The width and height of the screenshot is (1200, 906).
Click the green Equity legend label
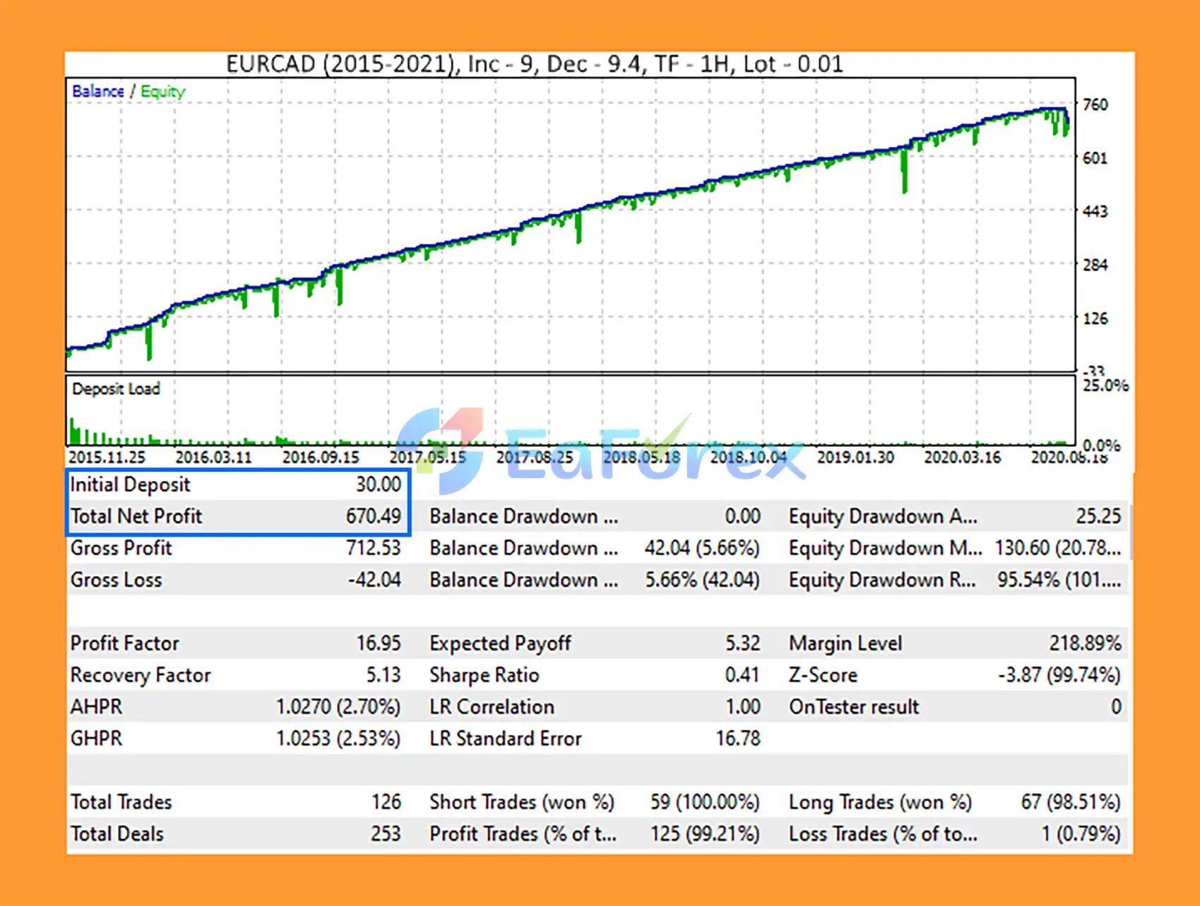pos(162,92)
